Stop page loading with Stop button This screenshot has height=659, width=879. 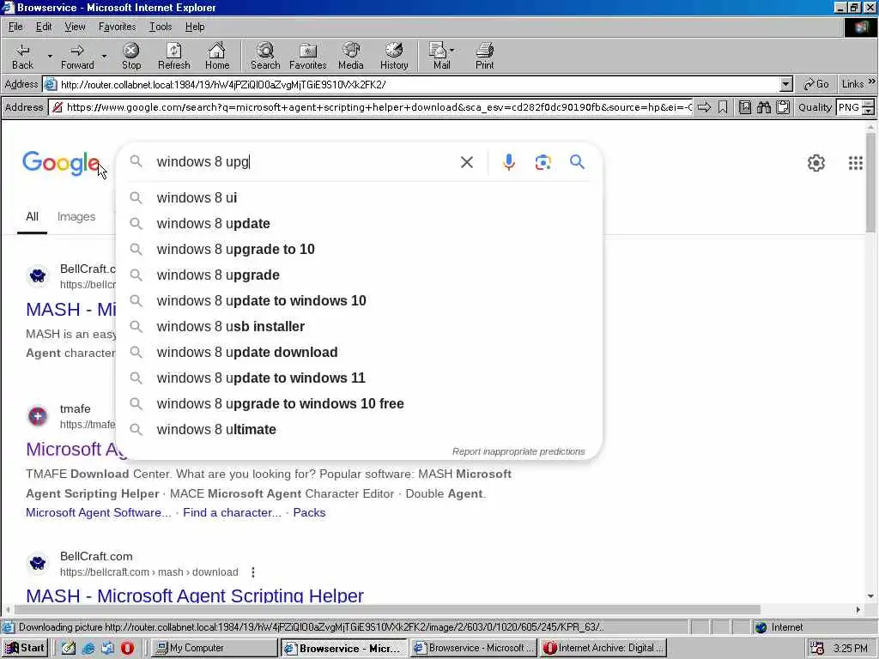[x=131, y=56]
